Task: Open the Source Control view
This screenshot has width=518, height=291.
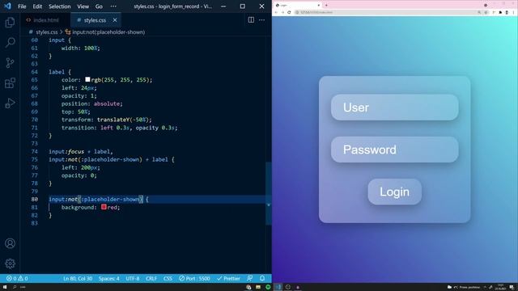Action: 10,63
